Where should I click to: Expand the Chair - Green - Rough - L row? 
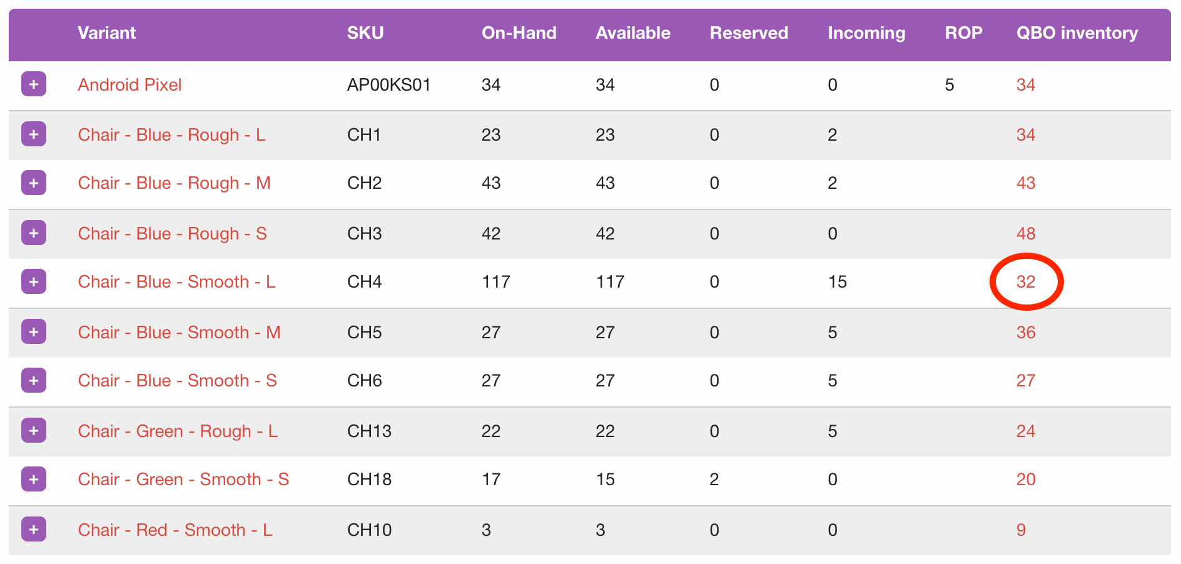click(34, 430)
